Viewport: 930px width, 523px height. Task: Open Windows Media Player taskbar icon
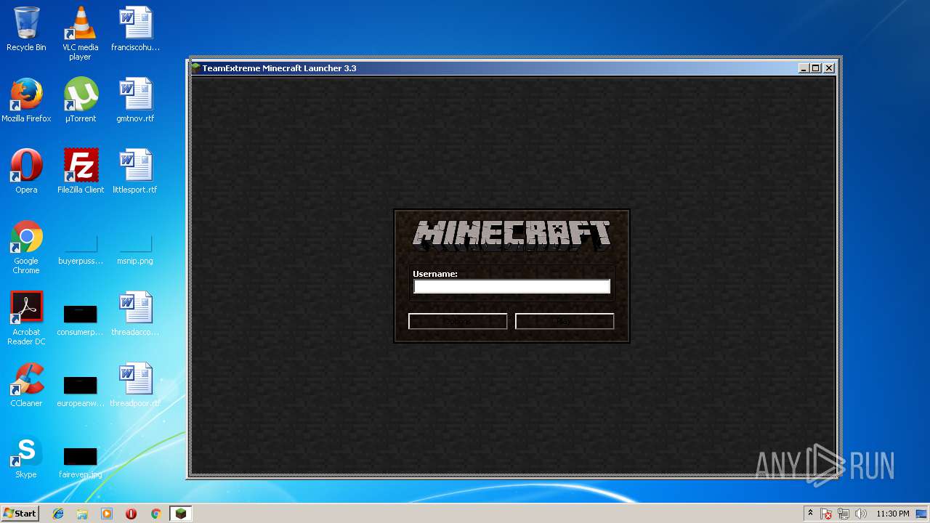tap(107, 514)
